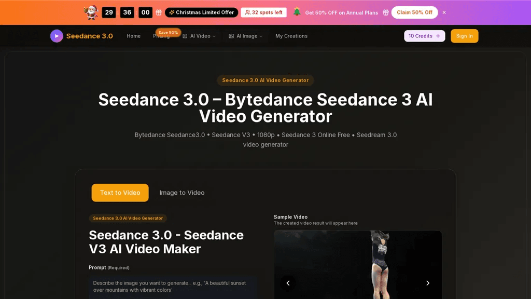Click into the Prompt text area
Image resolution: width=531 pixels, height=299 pixels.
pyautogui.click(x=173, y=287)
